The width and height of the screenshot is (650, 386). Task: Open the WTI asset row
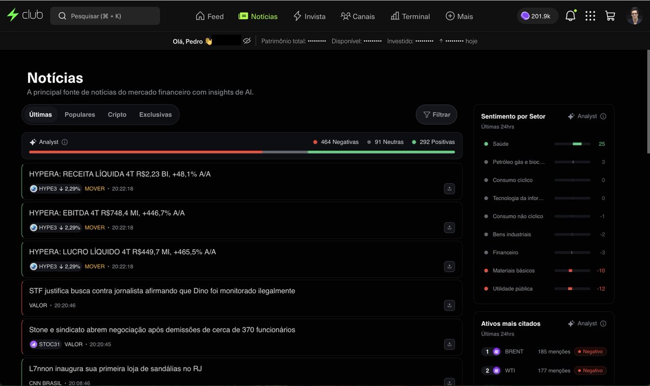click(544, 371)
